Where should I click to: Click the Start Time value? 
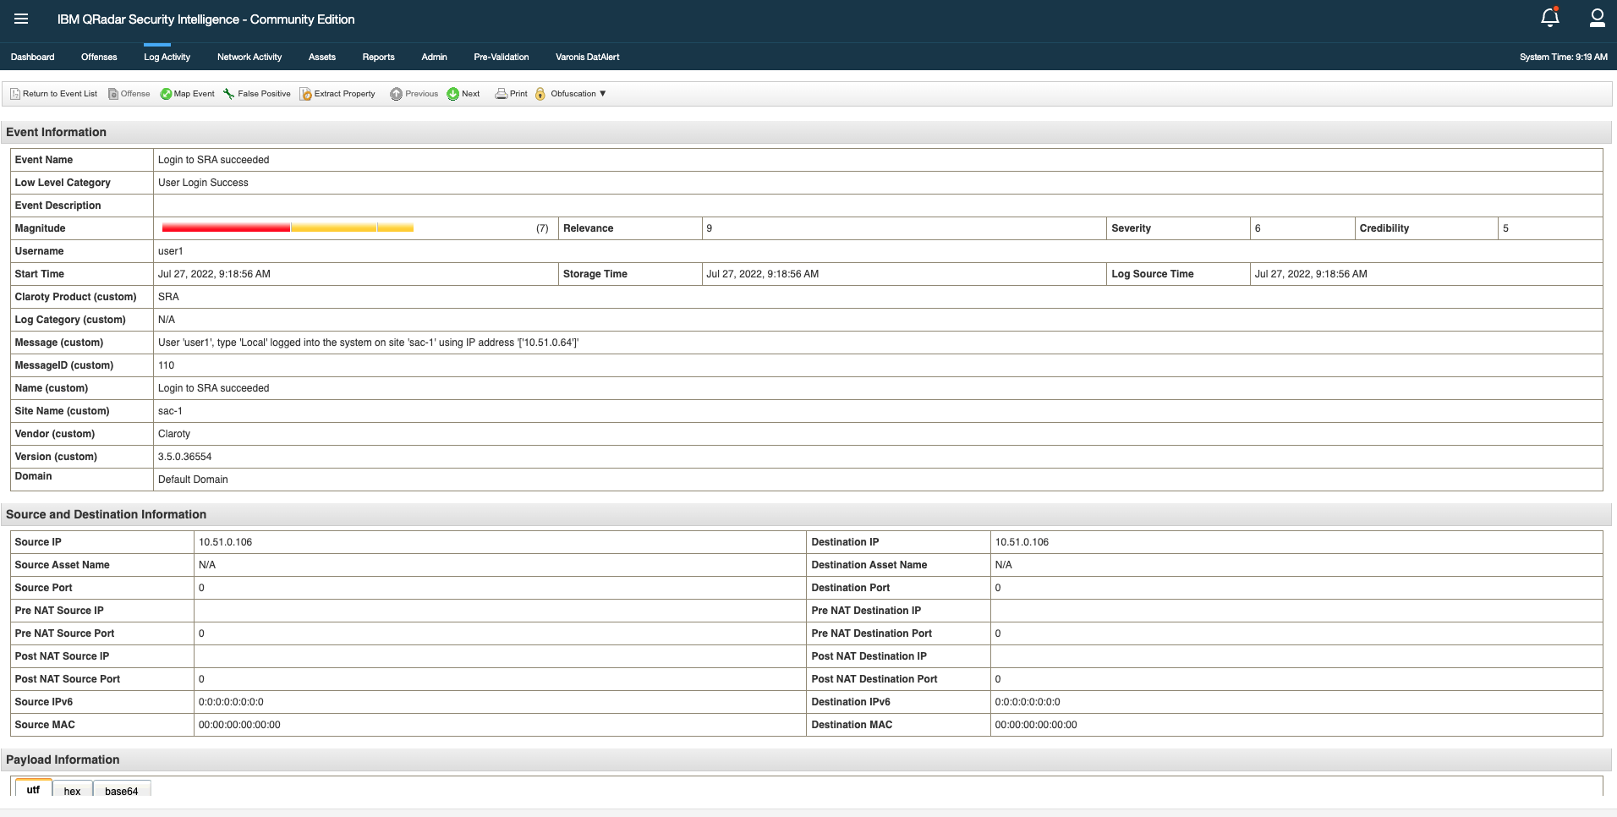pos(214,274)
